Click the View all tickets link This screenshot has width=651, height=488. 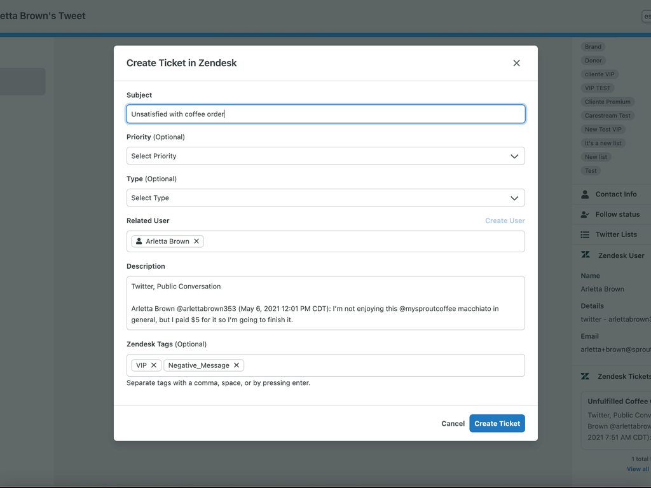[x=638, y=468]
